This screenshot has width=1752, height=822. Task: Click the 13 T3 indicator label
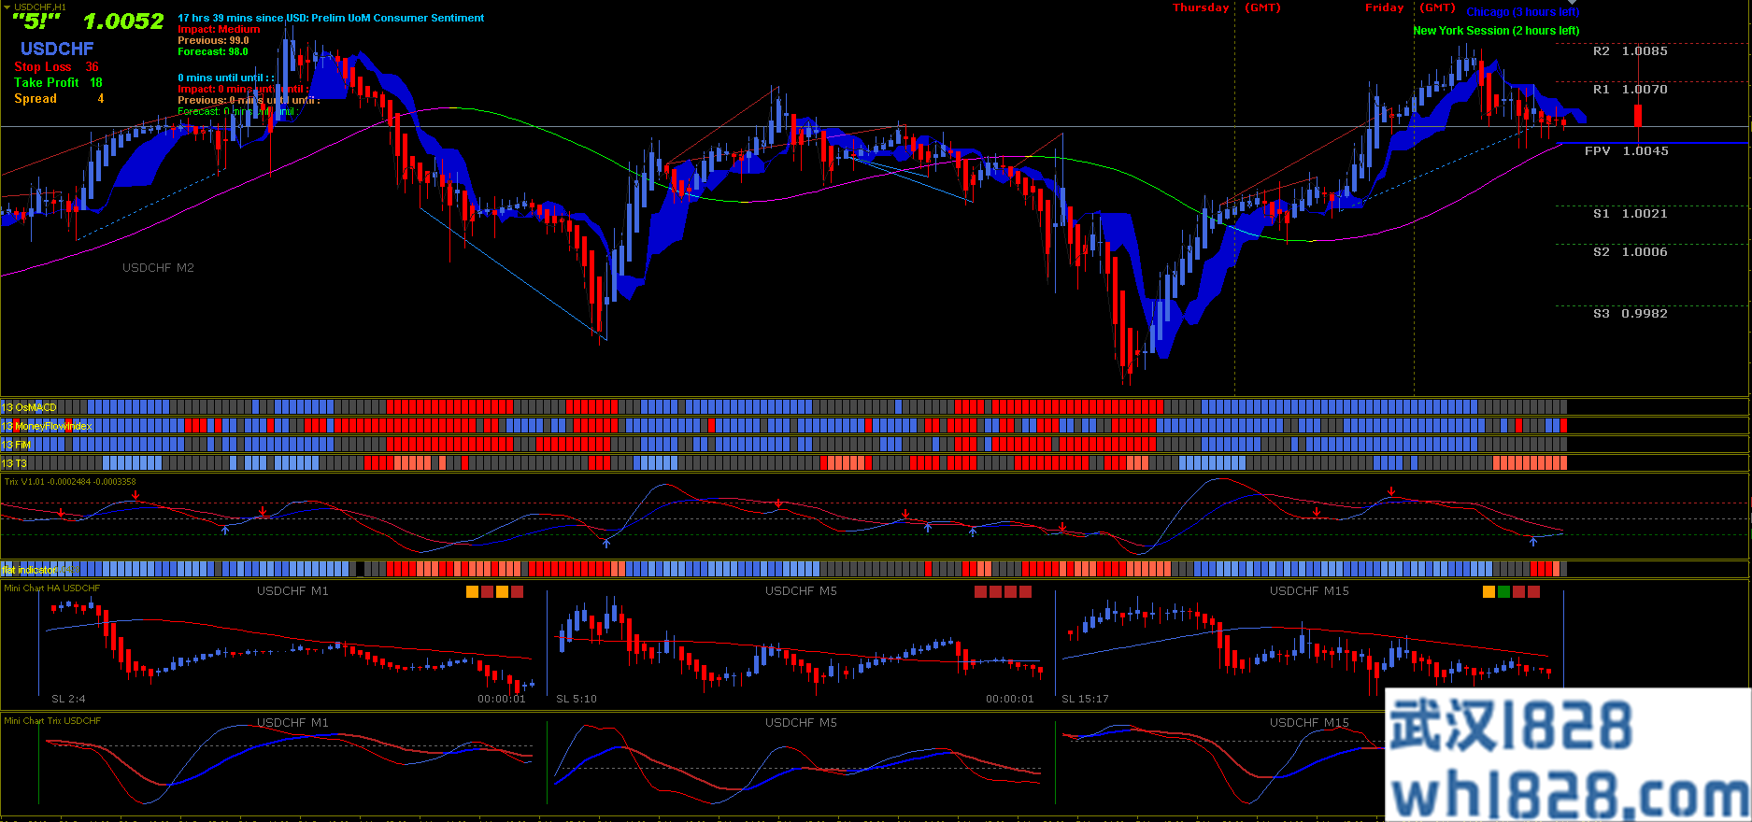pyautogui.click(x=14, y=463)
